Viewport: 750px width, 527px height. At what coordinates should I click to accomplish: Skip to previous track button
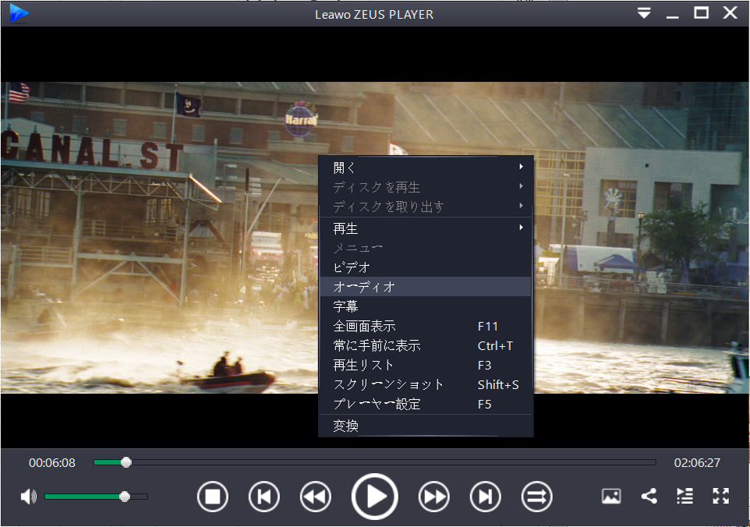click(264, 497)
